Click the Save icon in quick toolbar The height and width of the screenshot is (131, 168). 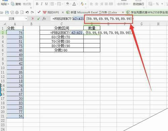pos(7,12)
